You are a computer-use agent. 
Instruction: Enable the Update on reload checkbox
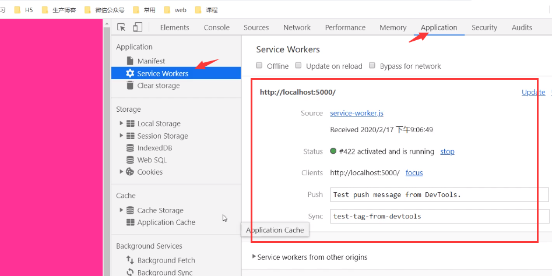coord(298,65)
